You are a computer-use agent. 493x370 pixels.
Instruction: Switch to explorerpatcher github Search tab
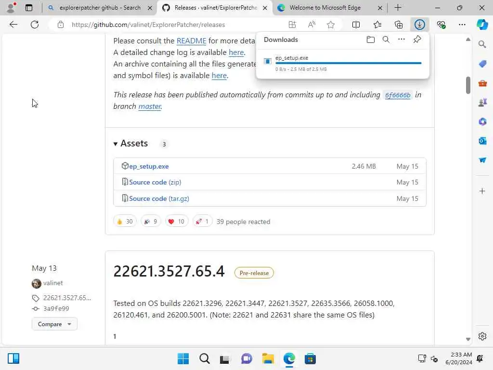coord(100,8)
